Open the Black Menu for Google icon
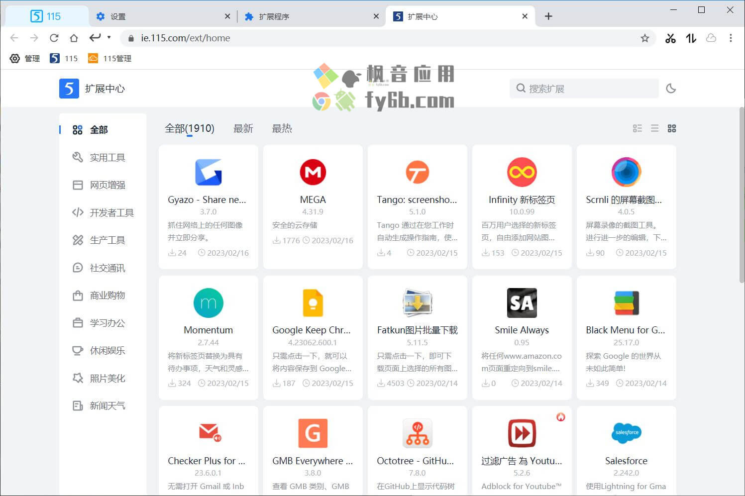Viewport: 745px width, 496px height. pos(626,303)
